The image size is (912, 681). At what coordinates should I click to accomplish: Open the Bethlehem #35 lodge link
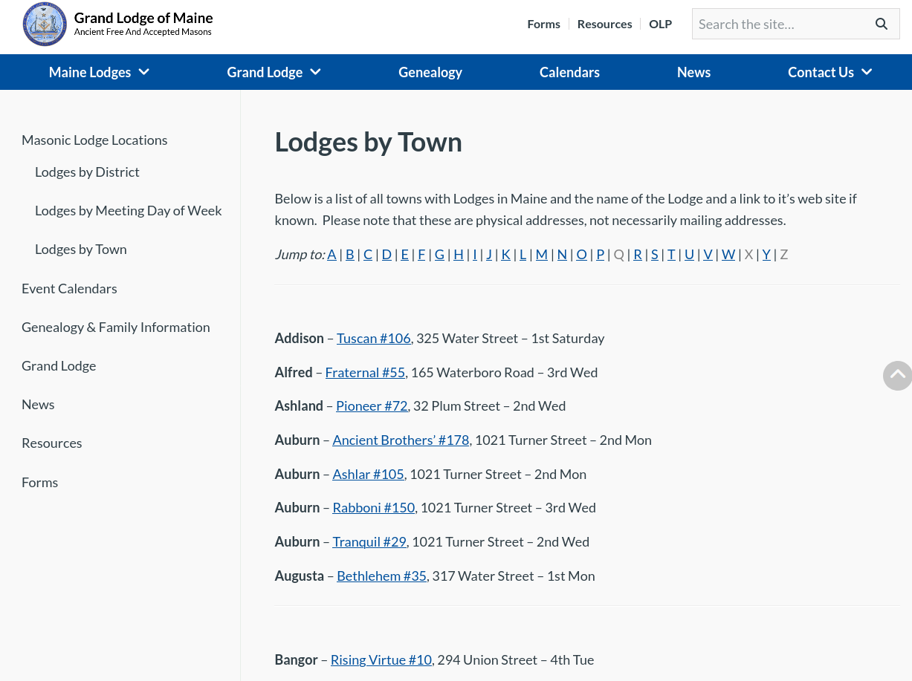click(381, 576)
